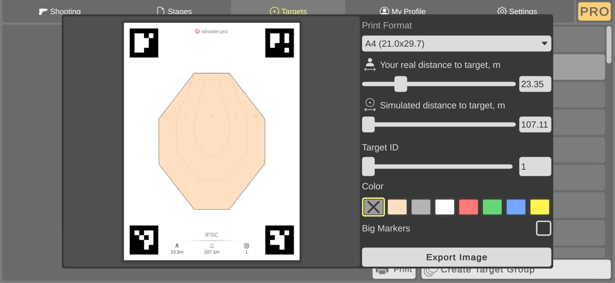615x283 pixels.
Task: Choose the peach color swatch
Action: [x=398, y=207]
